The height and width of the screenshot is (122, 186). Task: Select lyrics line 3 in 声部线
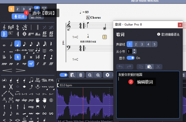(143, 44)
